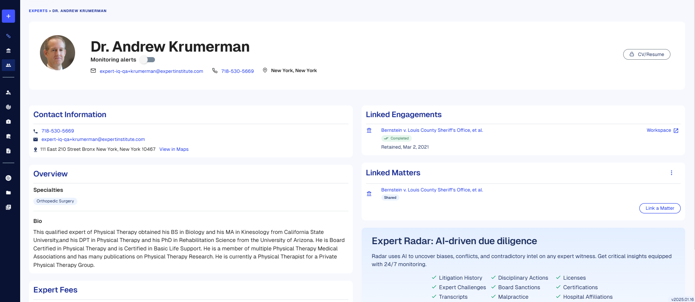Click the briefcase icon in the sidebar

8,122
